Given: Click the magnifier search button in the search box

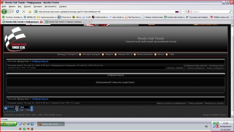Looking at the screenshot, I should pos(231,12).
